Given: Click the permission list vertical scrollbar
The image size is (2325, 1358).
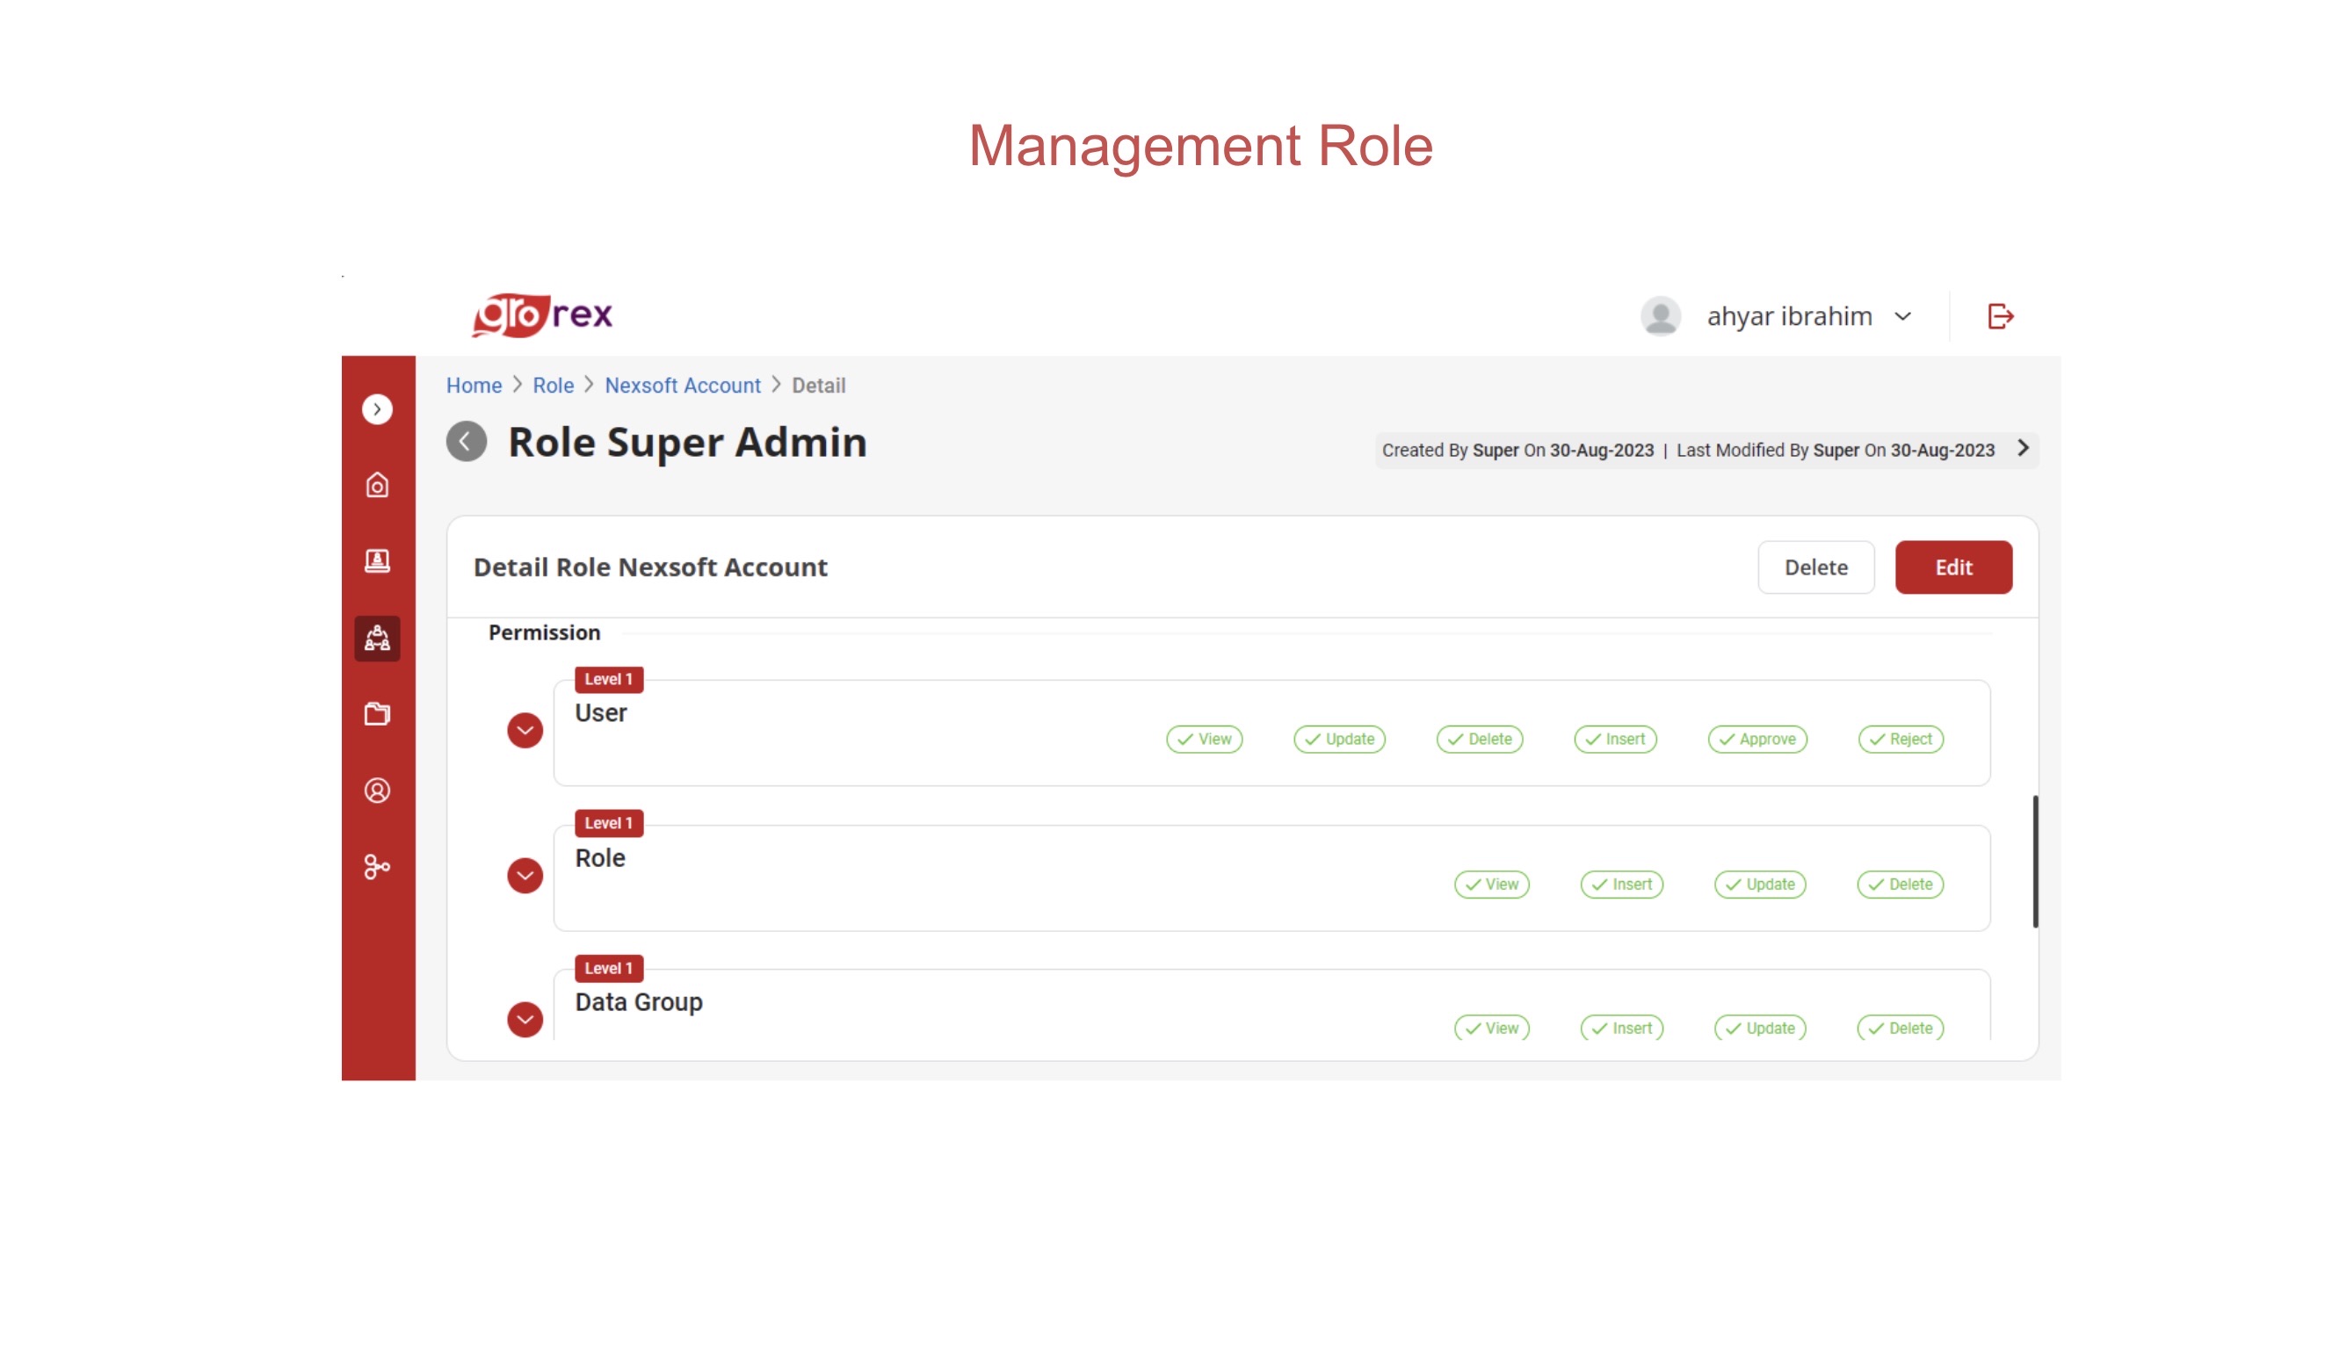Looking at the screenshot, I should coord(2034,862).
